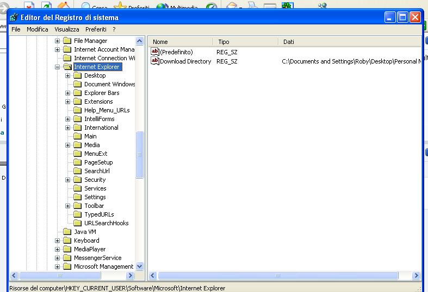Viewport: 428px width, 292px height.
Task: Click the Help_Menu_URLs folder icon
Action: tap(78, 110)
